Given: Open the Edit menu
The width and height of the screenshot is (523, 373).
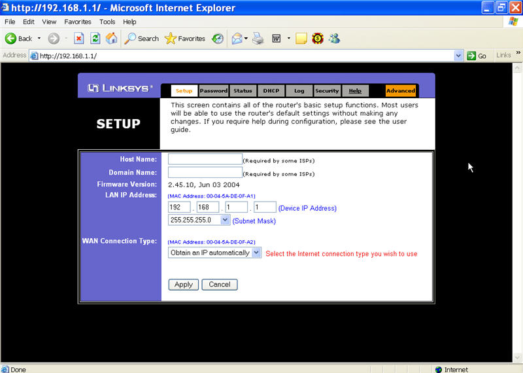Looking at the screenshot, I should [x=29, y=22].
